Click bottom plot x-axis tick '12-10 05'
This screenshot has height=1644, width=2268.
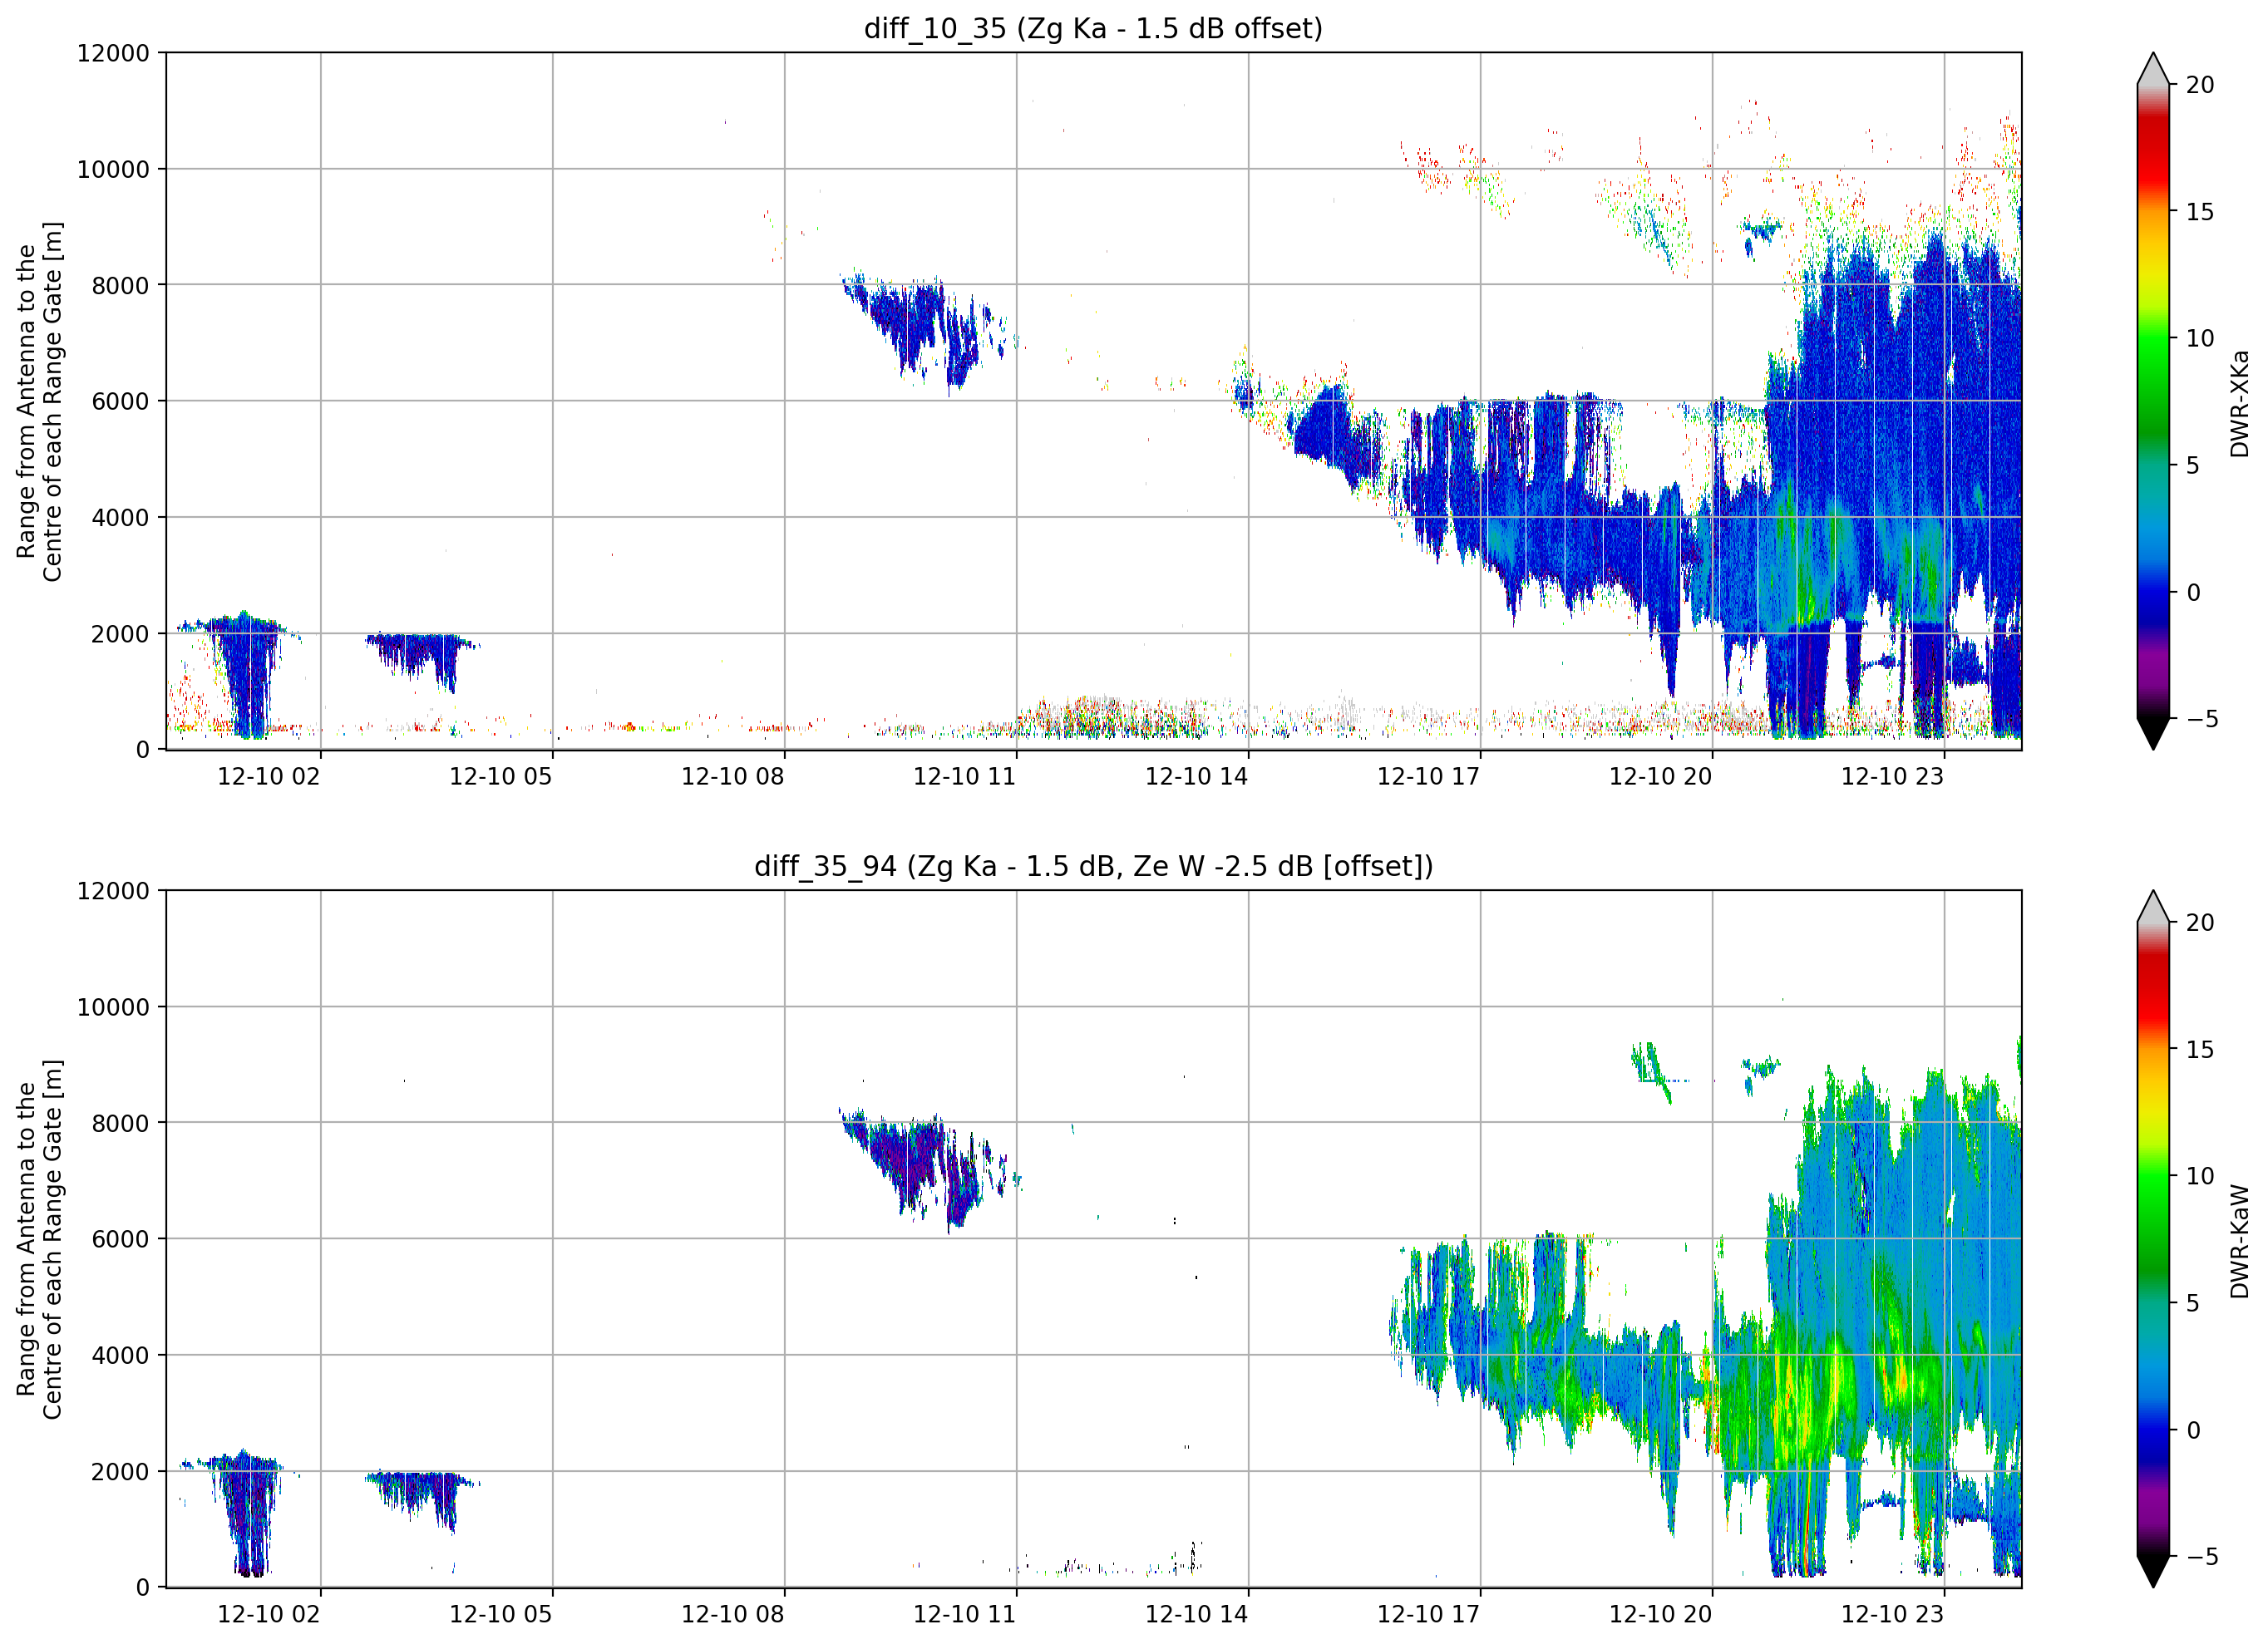click(501, 1614)
